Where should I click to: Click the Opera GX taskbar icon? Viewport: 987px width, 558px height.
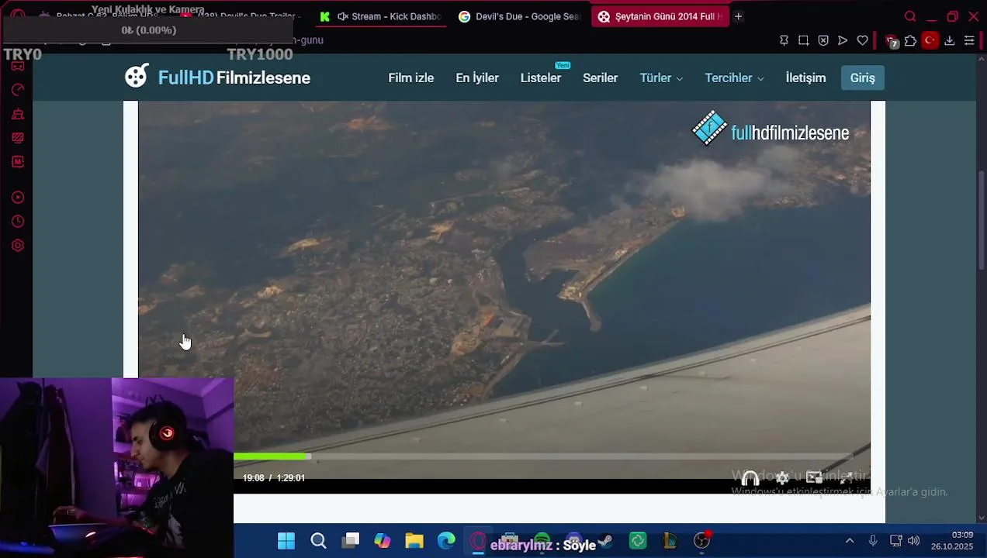click(478, 541)
